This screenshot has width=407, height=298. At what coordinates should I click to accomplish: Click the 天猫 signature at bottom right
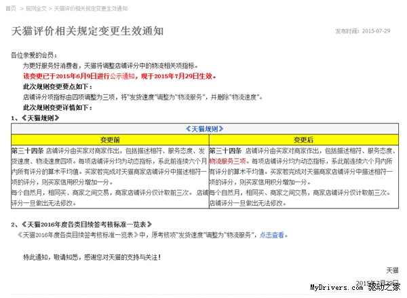coord(392,270)
